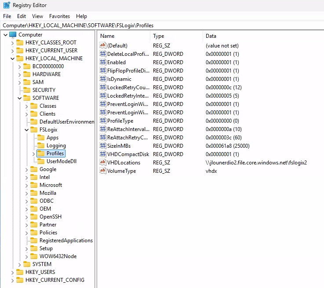Select the Policies key
This screenshot has height=288, width=324.
pyautogui.click(x=48, y=233)
